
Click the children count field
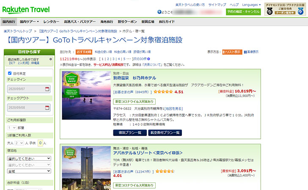[x=40, y=143]
